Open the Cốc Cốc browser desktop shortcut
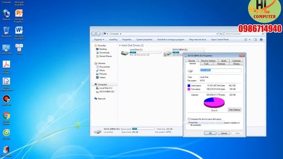Image resolution: width=283 pixels, height=159 pixels. point(6,134)
